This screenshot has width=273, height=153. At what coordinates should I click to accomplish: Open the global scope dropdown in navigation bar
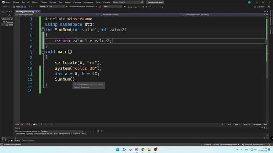140,15
